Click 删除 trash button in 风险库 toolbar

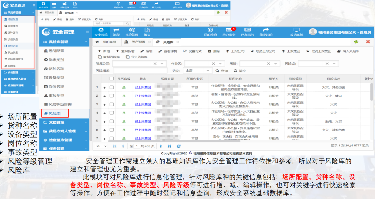pos(214,51)
